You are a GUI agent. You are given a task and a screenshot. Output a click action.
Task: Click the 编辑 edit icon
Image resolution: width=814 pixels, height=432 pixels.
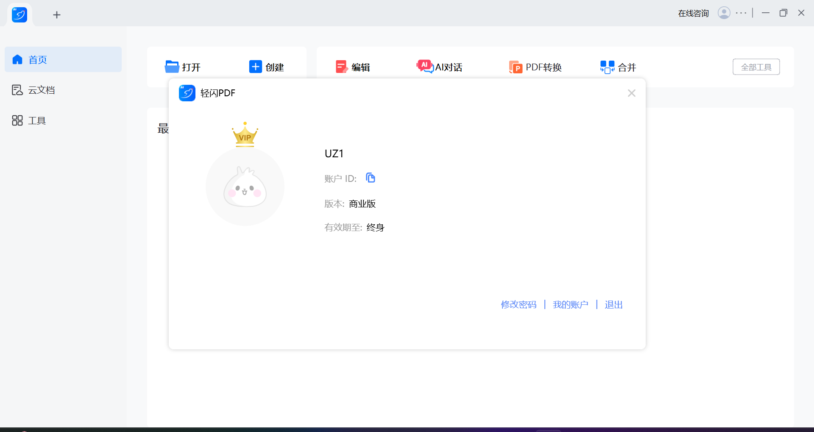(341, 67)
